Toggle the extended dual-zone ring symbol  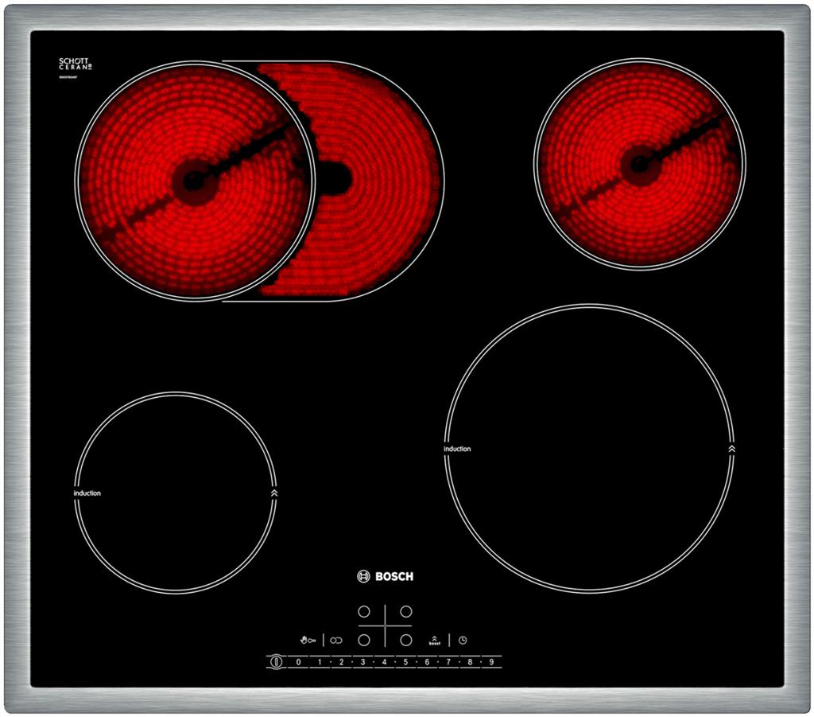coord(336,640)
